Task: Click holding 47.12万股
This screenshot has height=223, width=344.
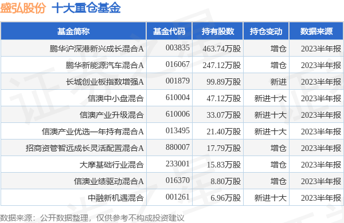Action: tap(224, 98)
